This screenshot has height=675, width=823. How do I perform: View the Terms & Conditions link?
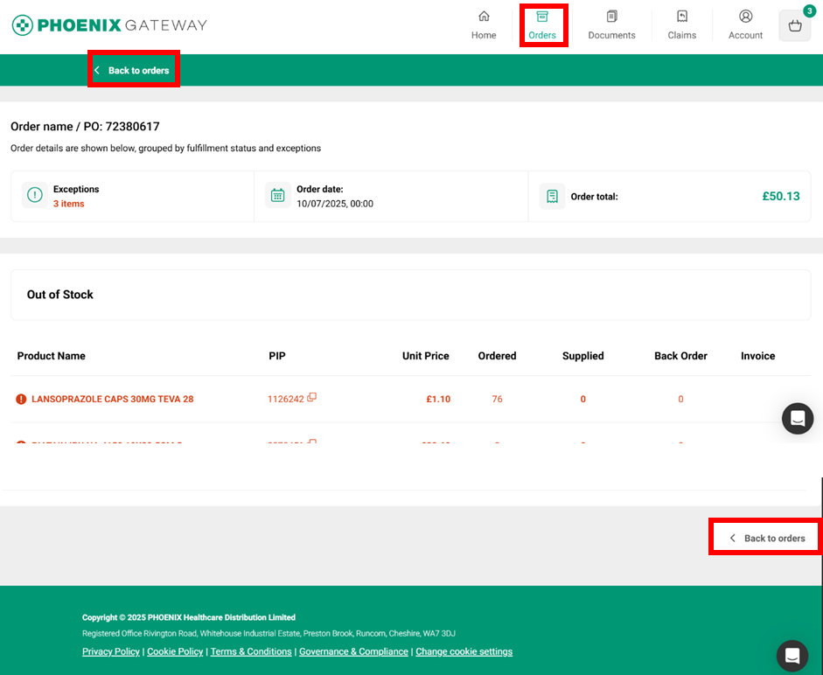251,651
